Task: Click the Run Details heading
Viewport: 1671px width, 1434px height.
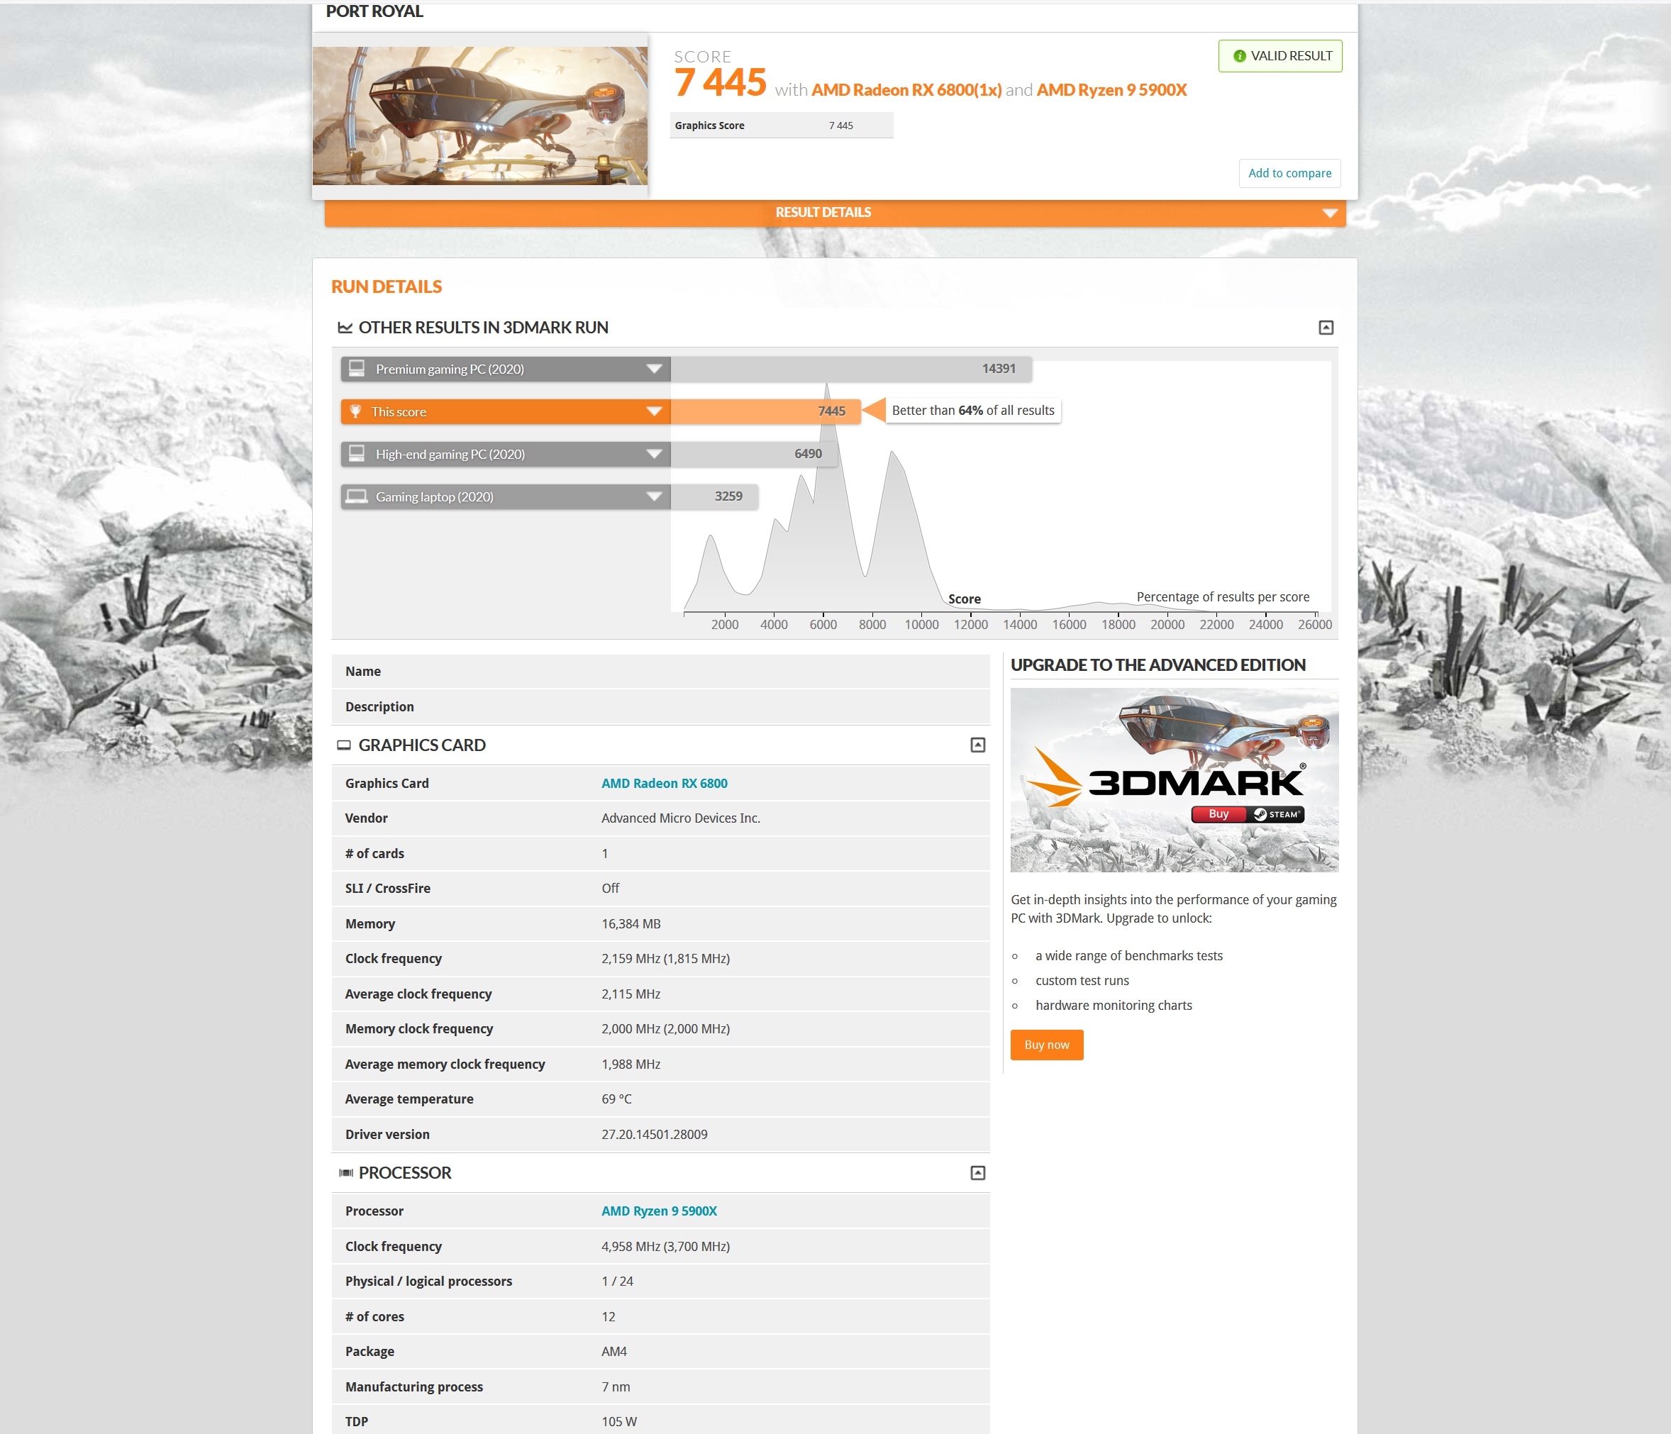Action: point(387,287)
